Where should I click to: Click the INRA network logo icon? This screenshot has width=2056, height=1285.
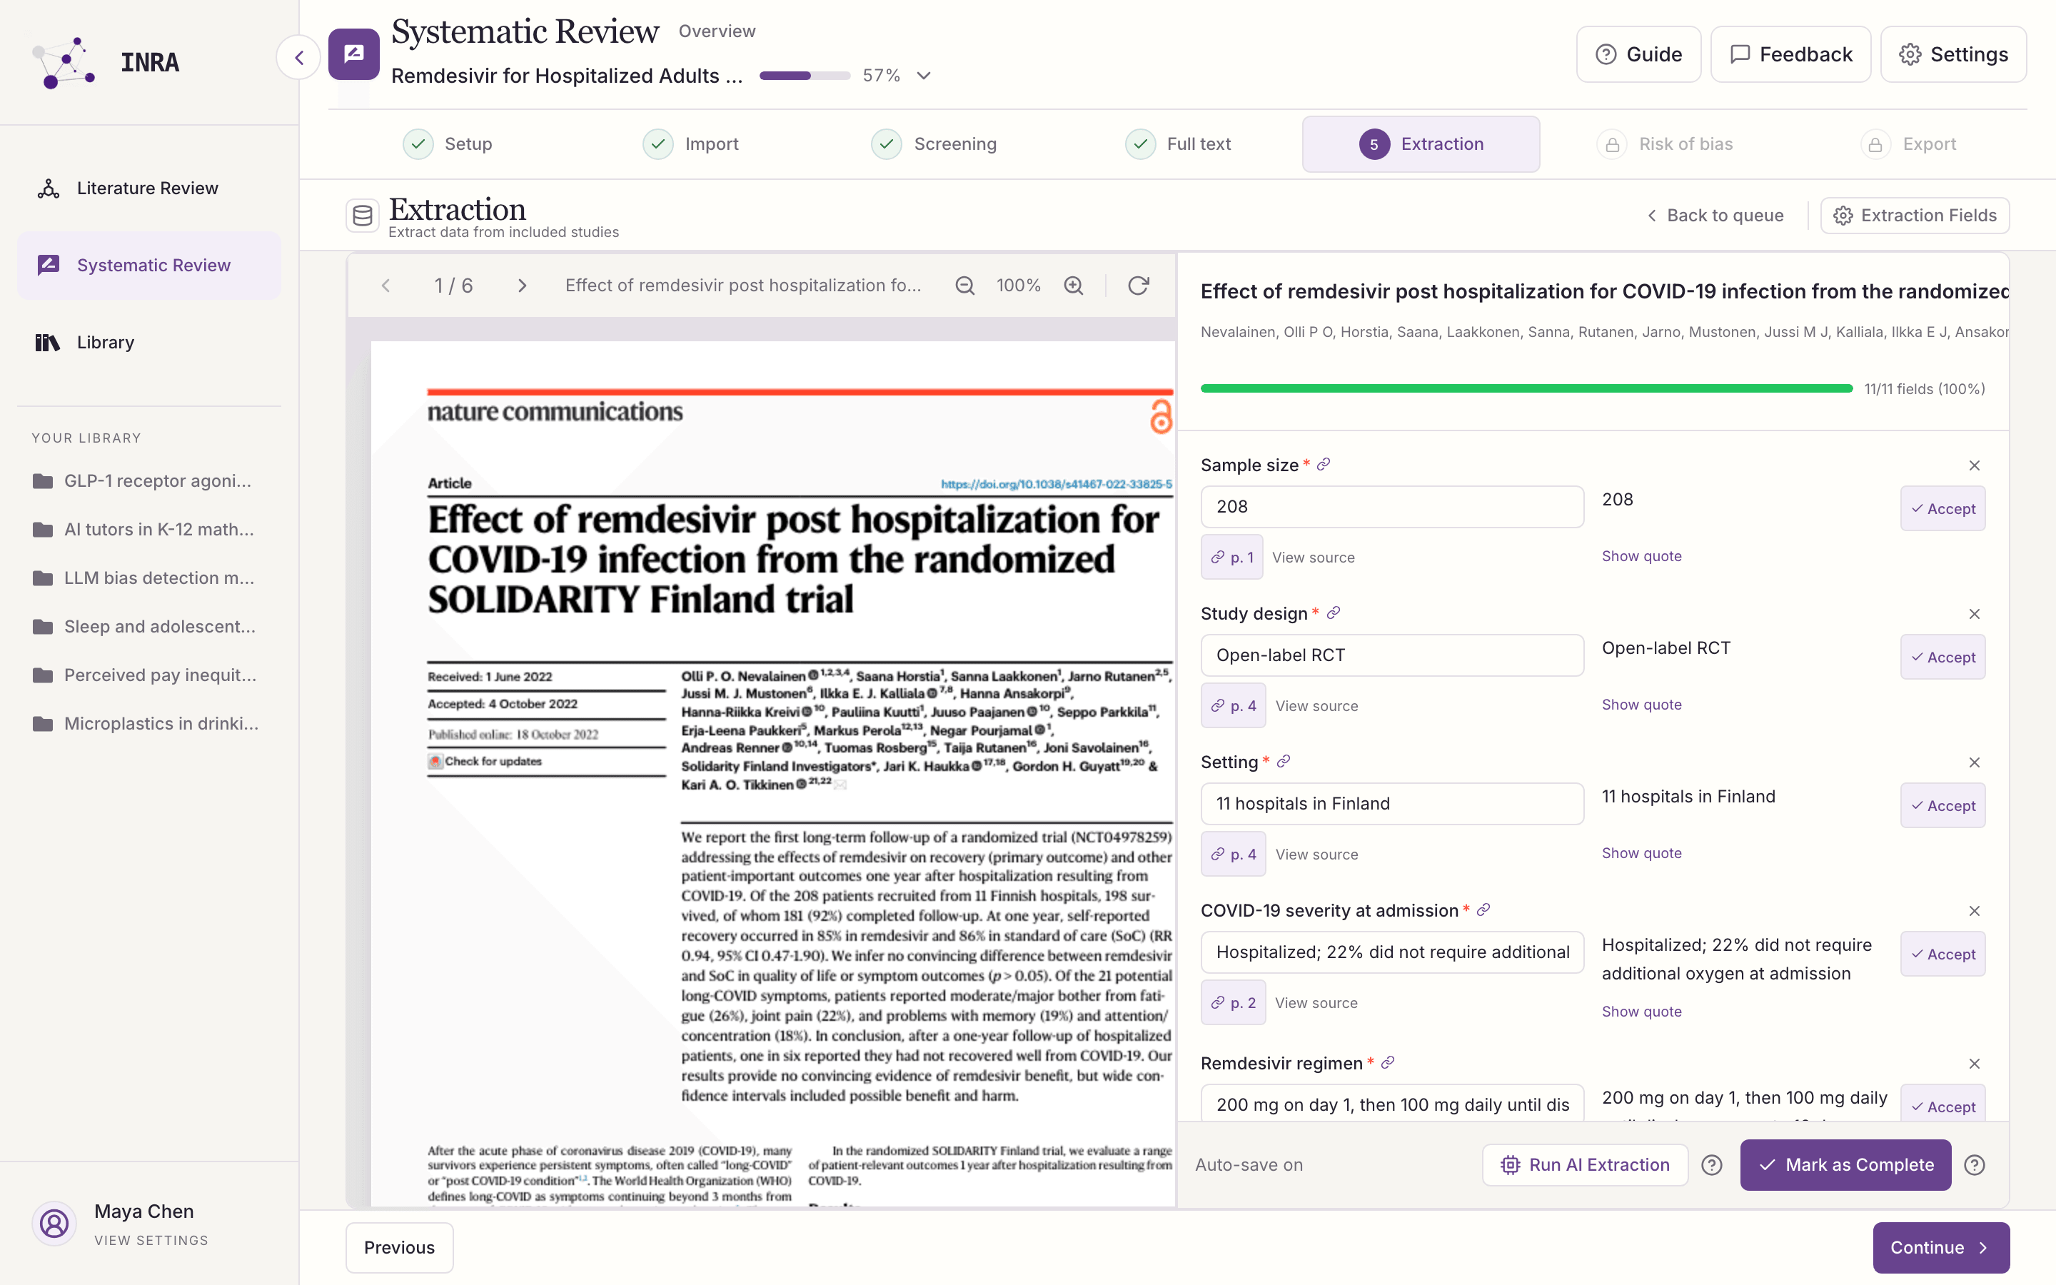[x=64, y=62]
